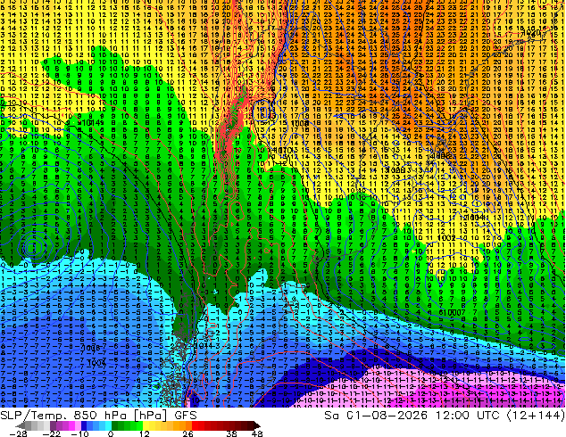Click the '48' legend value
The width and height of the screenshot is (566, 437).
[257, 433]
